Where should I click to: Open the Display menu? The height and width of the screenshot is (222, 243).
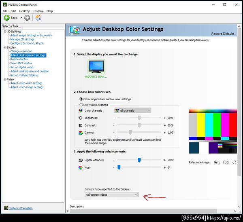pos(38,11)
